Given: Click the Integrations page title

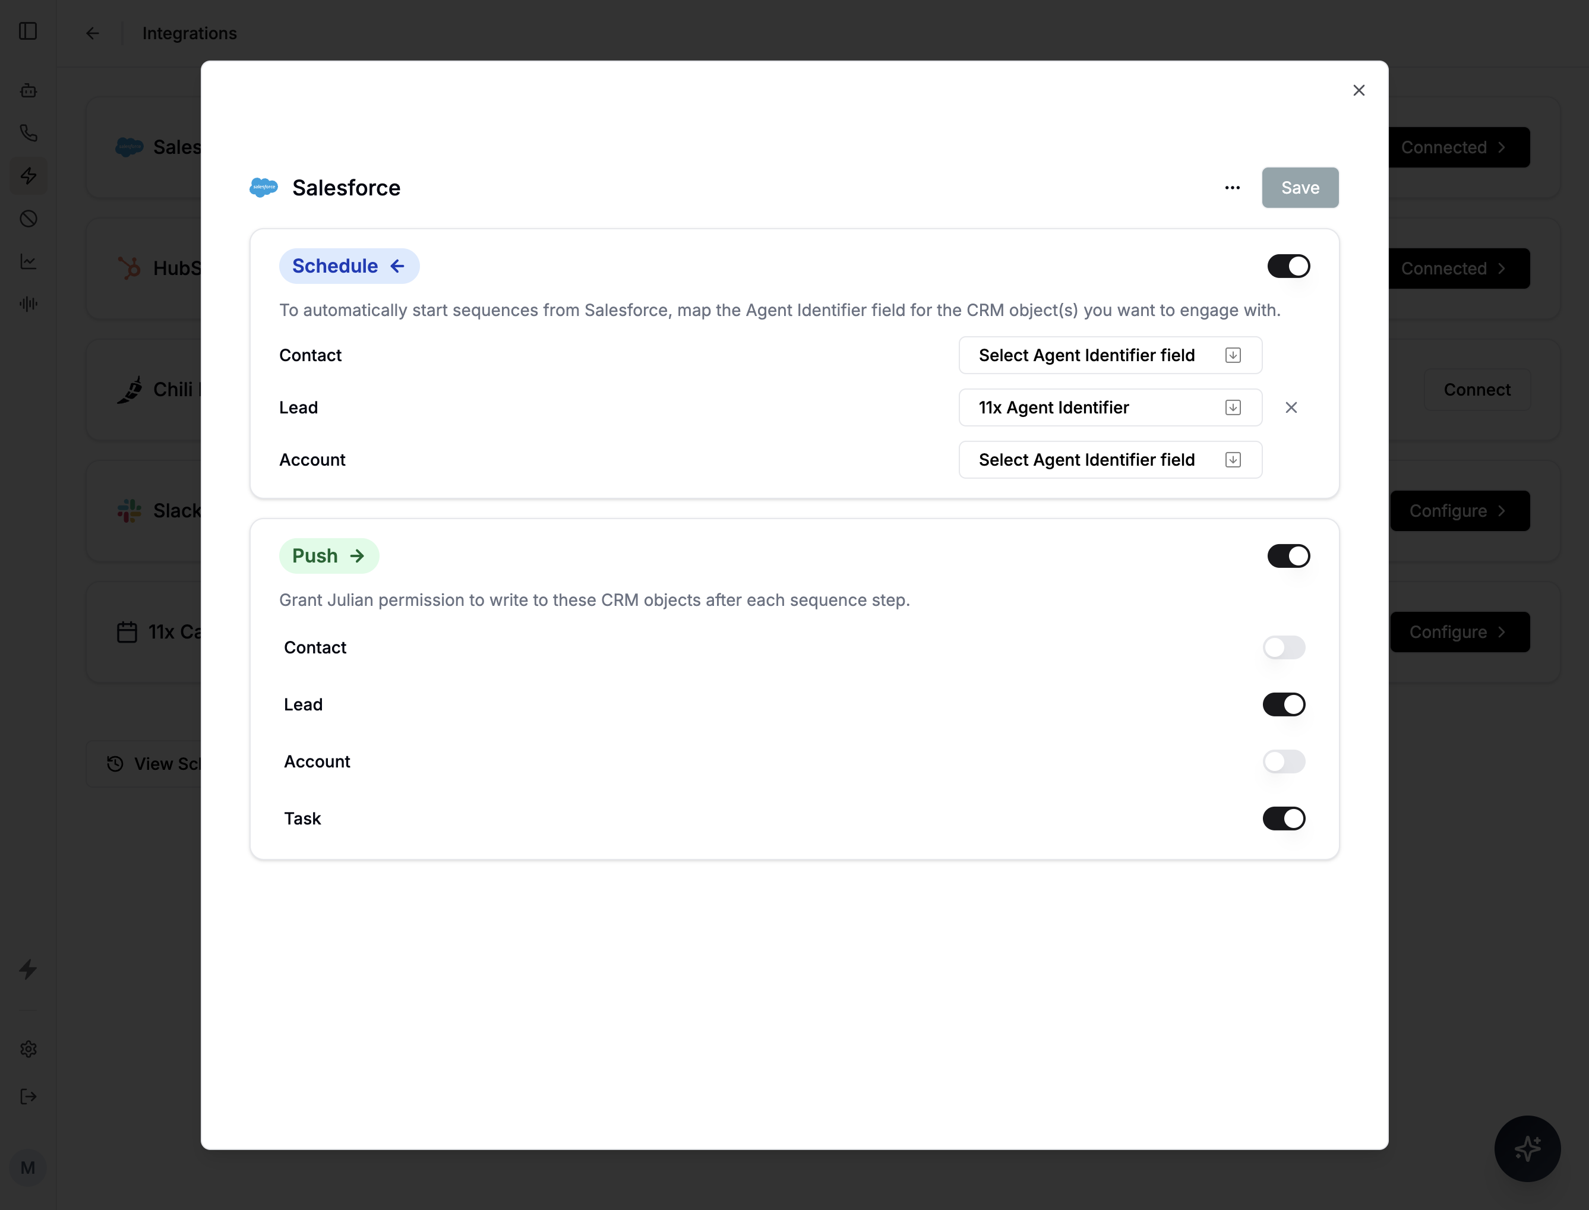Looking at the screenshot, I should click(x=189, y=33).
